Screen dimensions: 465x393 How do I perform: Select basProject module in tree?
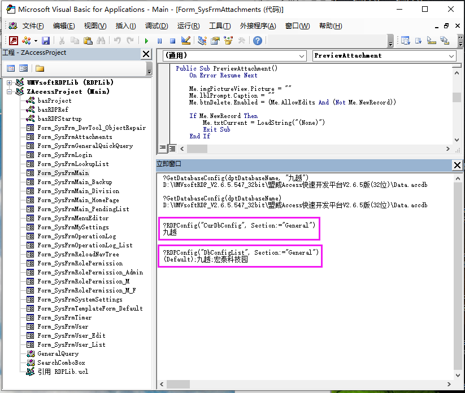point(55,101)
